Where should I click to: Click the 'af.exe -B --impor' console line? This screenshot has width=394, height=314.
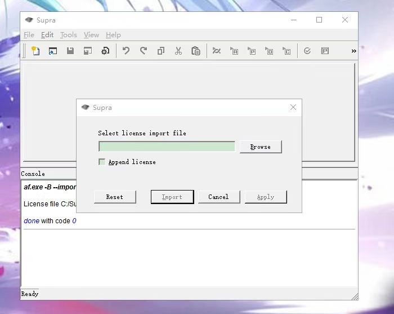[50, 187]
